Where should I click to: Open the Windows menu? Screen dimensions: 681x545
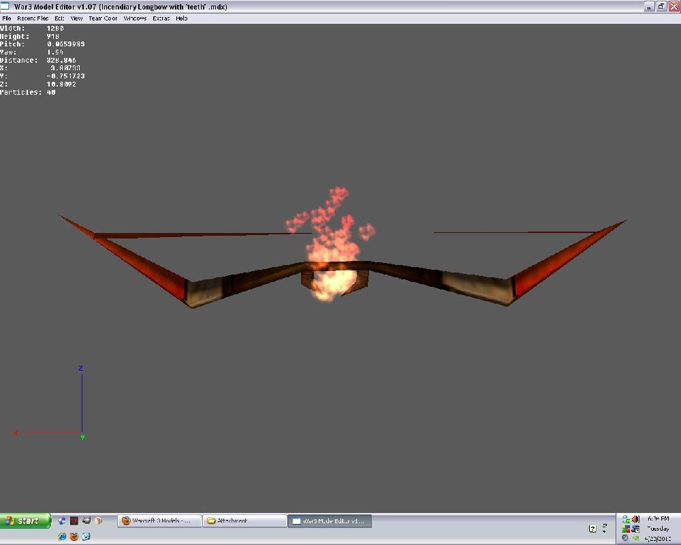(x=135, y=18)
